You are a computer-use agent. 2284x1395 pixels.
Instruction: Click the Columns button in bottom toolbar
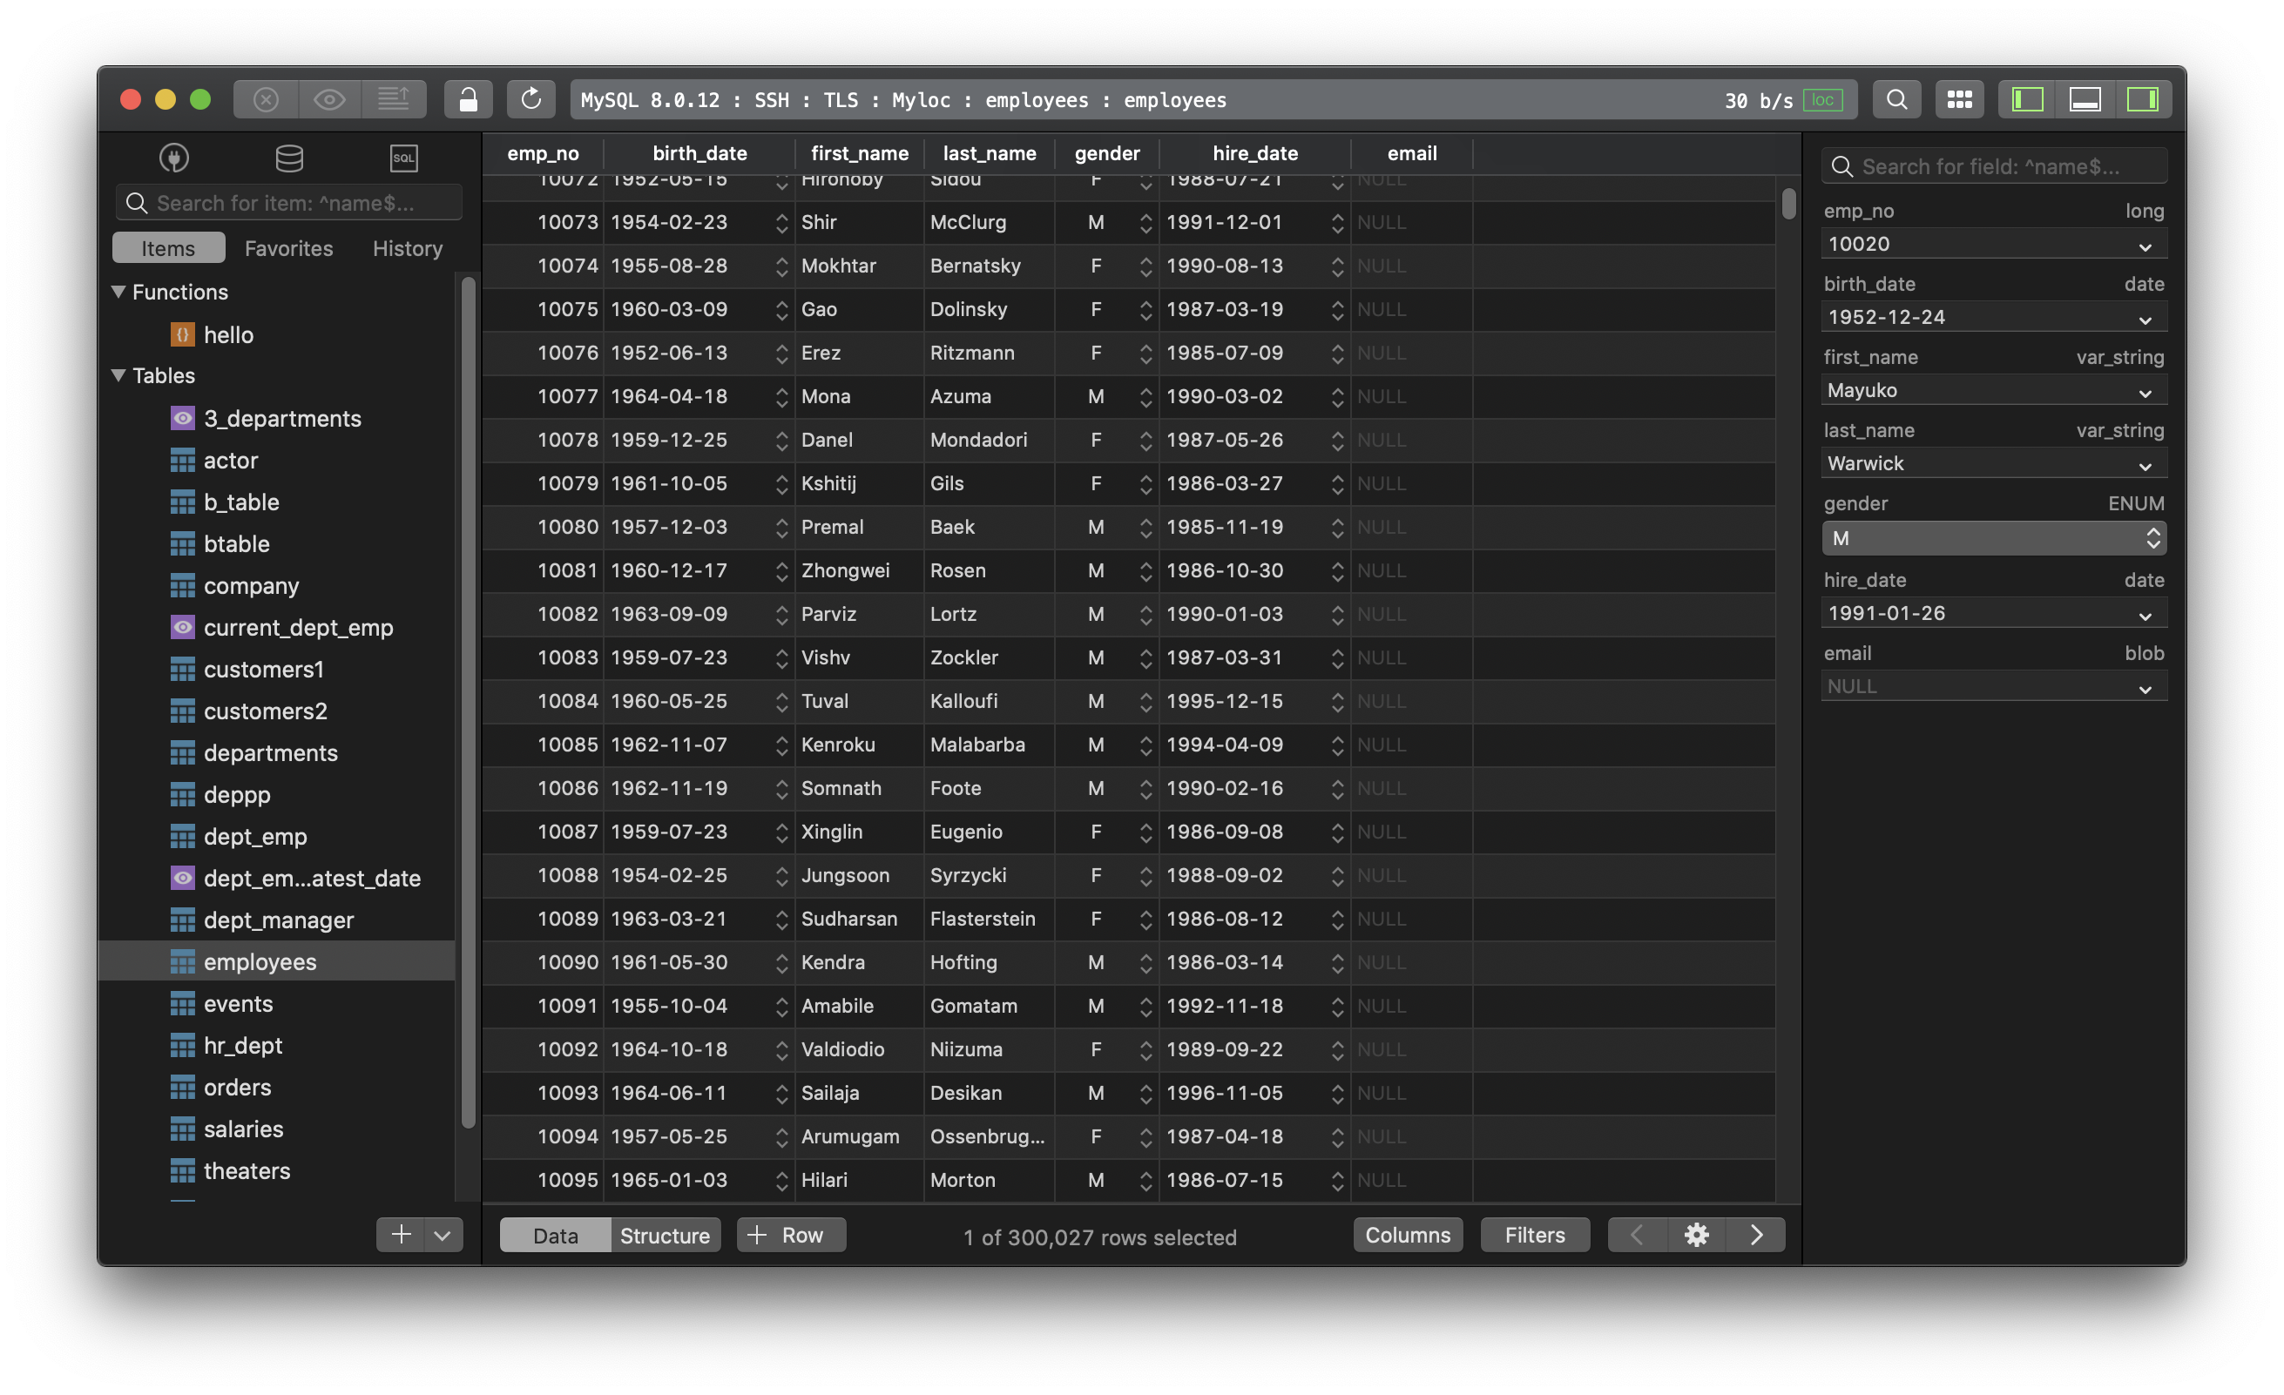[x=1405, y=1235]
